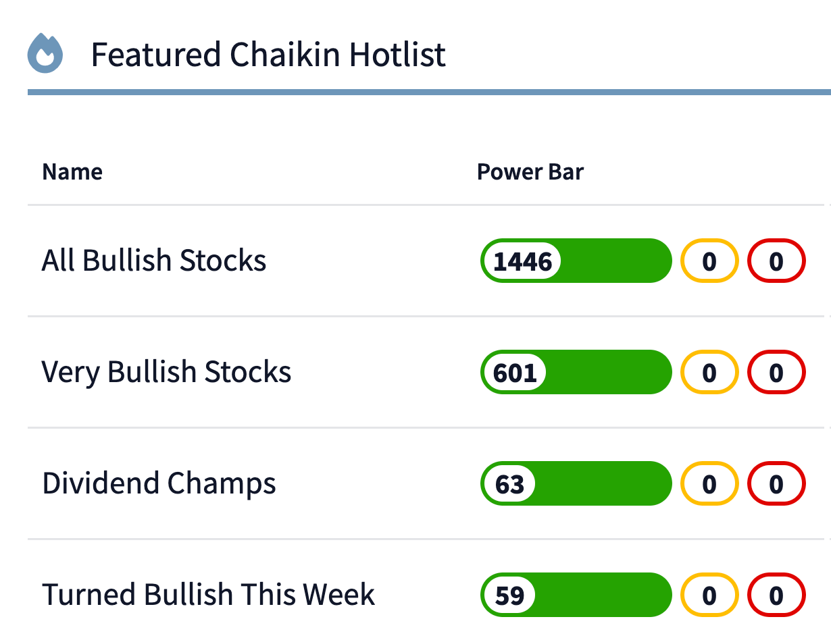831x640 pixels.
Task: Select the Featured Chaikin Hotlist title
Action: pyautogui.click(x=269, y=55)
